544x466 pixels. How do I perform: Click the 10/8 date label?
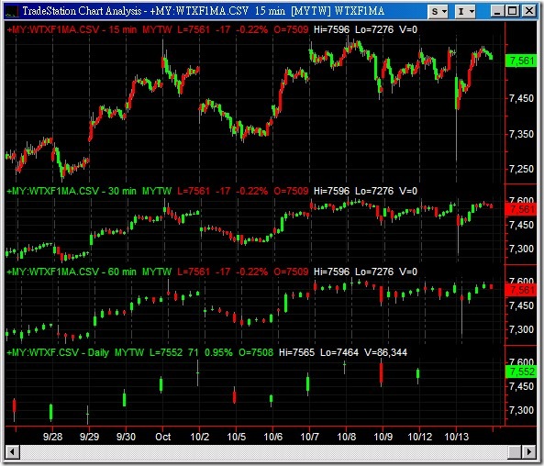tap(346, 437)
